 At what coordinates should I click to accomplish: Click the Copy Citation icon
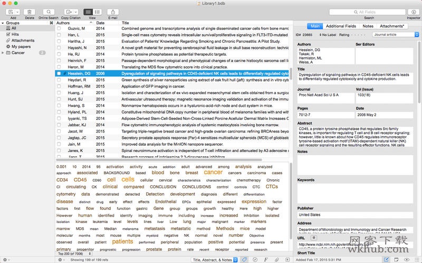[69, 12]
